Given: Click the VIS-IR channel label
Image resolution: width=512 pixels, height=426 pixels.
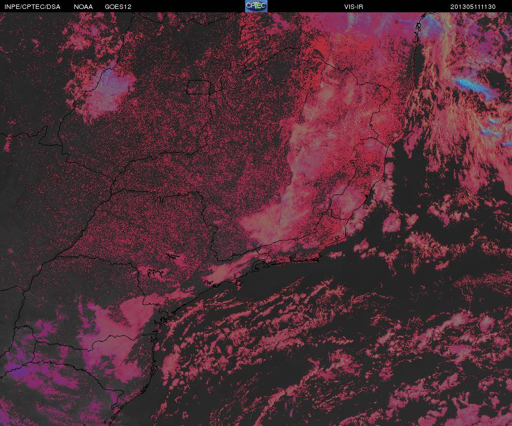Looking at the screenshot, I should pyautogui.click(x=354, y=7).
